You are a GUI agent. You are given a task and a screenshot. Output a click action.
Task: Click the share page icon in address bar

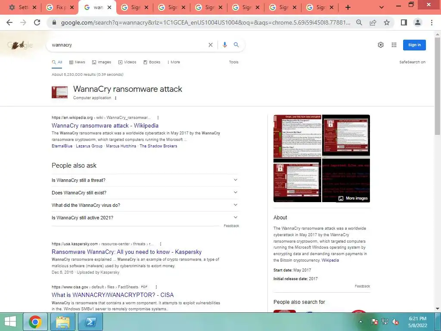tap(373, 22)
